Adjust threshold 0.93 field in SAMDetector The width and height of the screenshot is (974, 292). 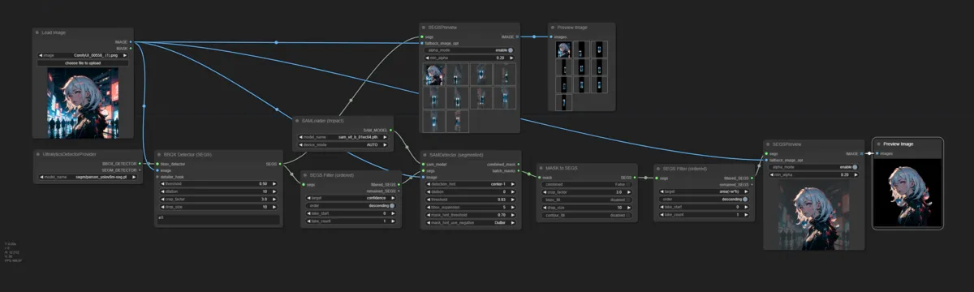tap(471, 199)
